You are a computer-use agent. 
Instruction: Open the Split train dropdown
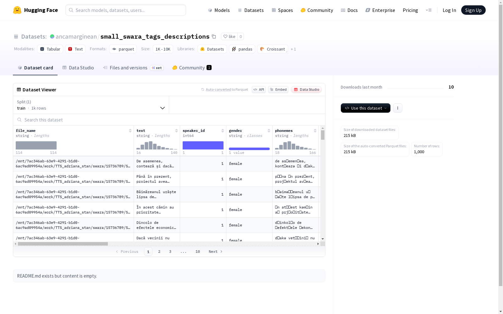click(91, 105)
